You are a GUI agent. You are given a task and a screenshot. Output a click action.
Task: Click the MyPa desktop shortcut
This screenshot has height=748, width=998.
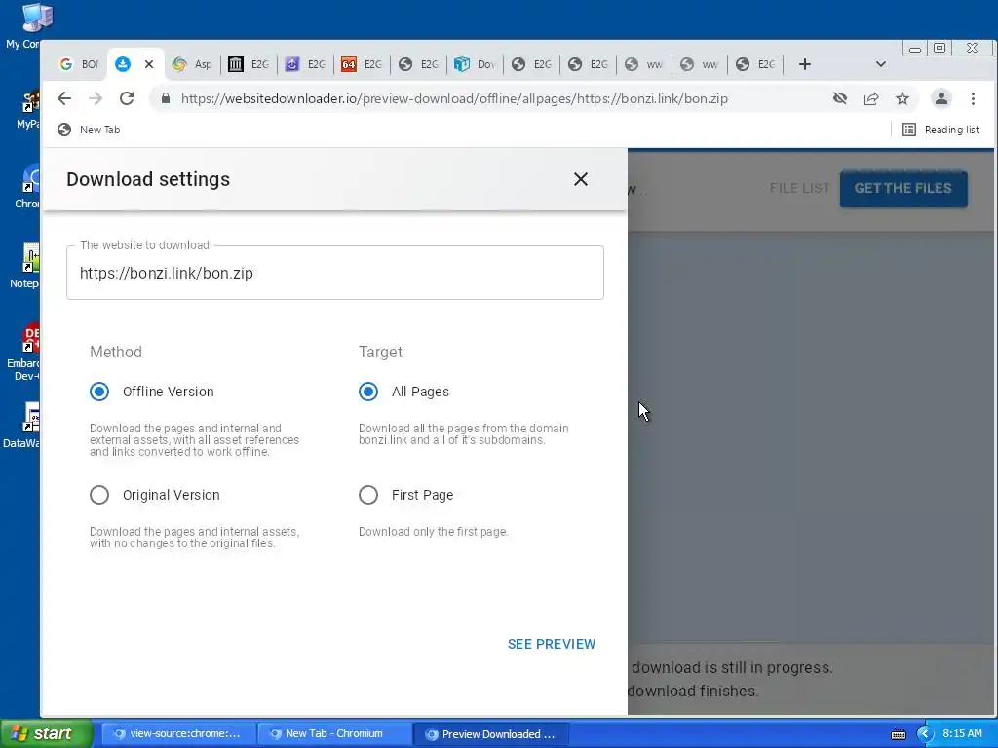(x=28, y=109)
